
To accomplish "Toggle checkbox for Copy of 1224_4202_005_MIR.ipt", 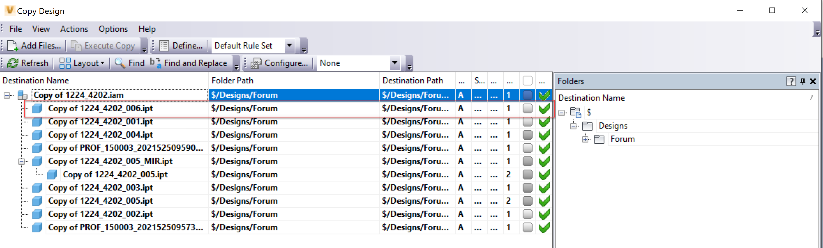I will 528,161.
